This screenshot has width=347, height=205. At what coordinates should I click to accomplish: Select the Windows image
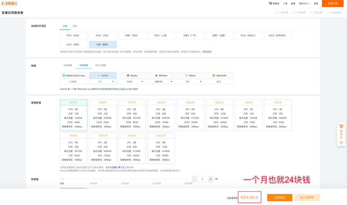tap(161, 76)
